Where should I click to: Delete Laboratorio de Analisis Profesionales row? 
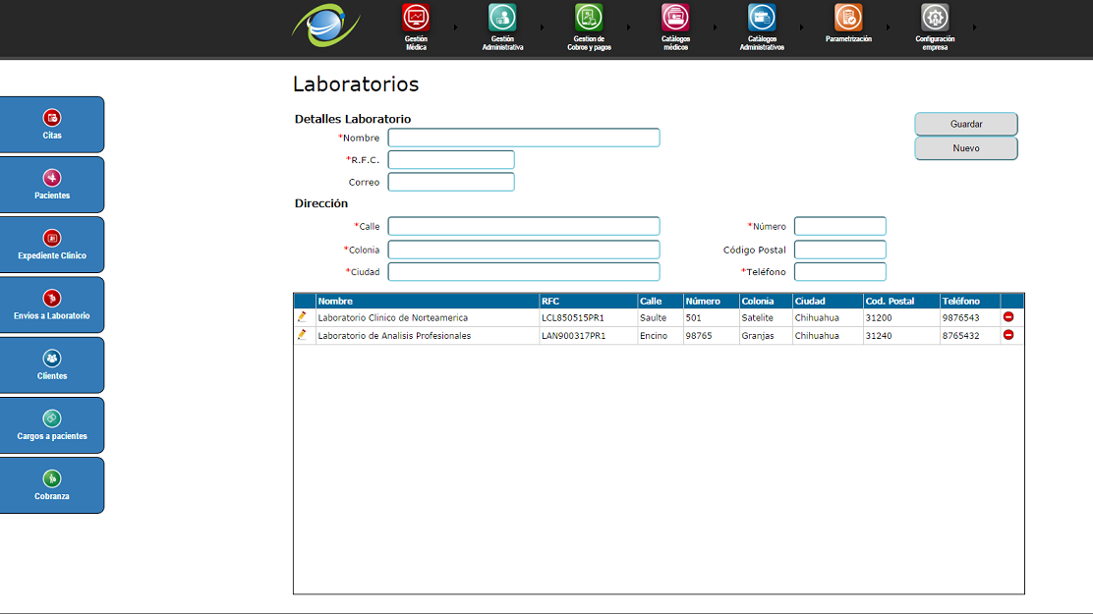(x=1008, y=335)
